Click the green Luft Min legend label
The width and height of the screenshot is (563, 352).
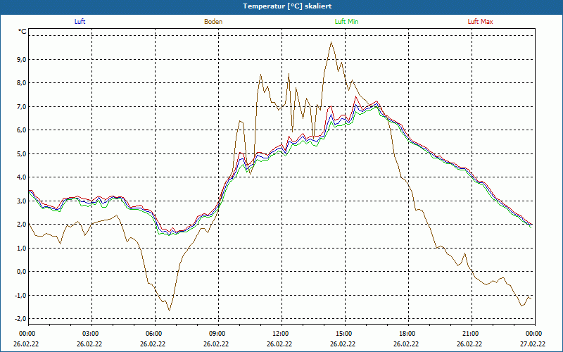[346, 22]
